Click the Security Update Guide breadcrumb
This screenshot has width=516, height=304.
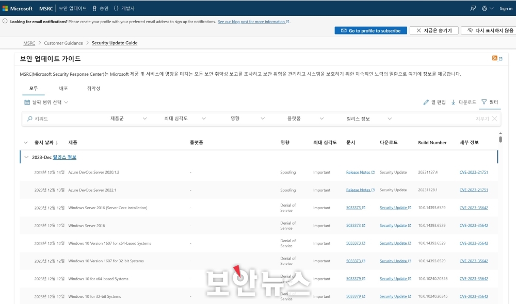(115, 43)
